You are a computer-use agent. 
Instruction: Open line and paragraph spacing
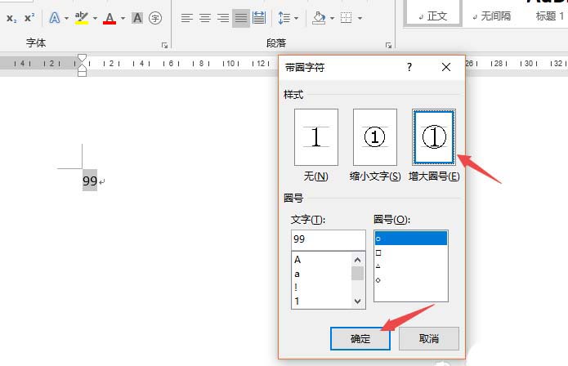pyautogui.click(x=284, y=18)
